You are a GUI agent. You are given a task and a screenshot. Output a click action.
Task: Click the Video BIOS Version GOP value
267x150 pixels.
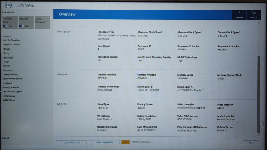click(x=184, y=119)
